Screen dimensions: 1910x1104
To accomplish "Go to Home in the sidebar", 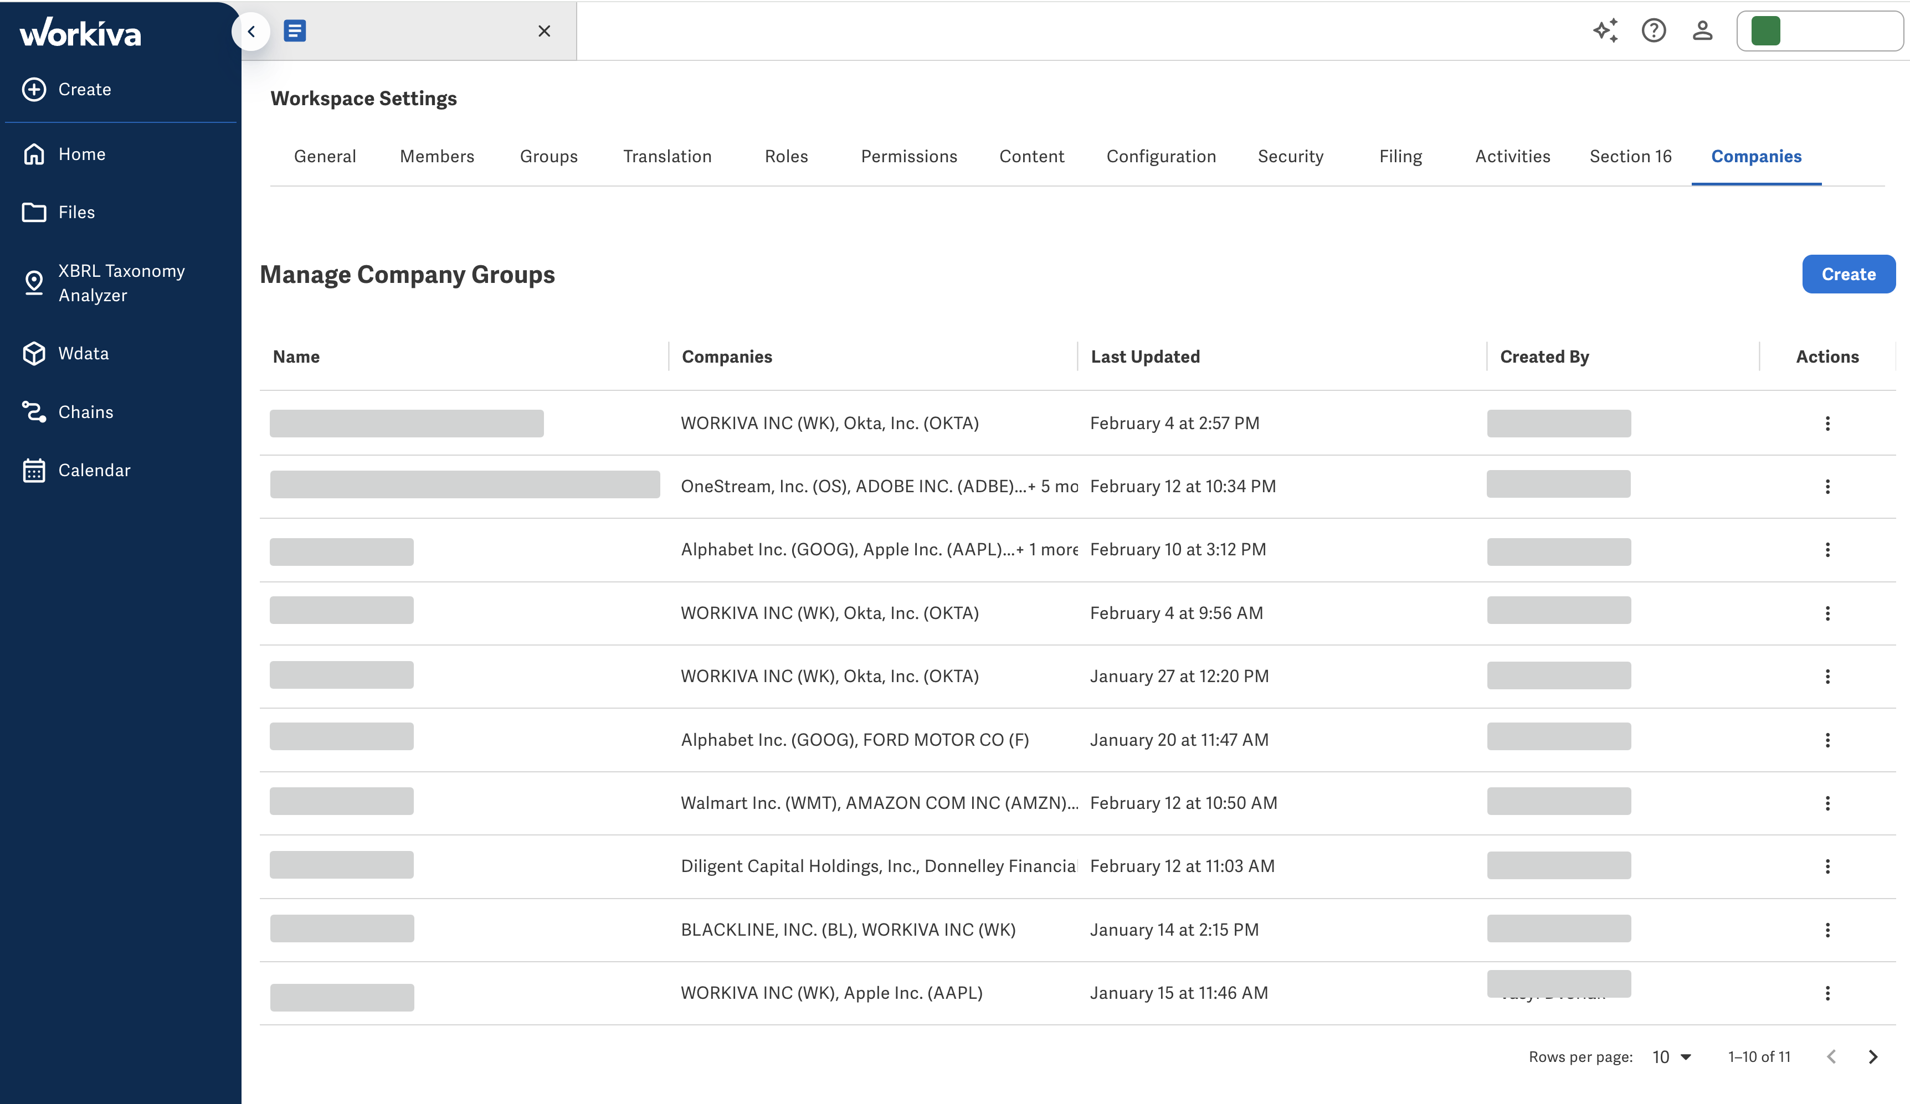I will click(64, 154).
